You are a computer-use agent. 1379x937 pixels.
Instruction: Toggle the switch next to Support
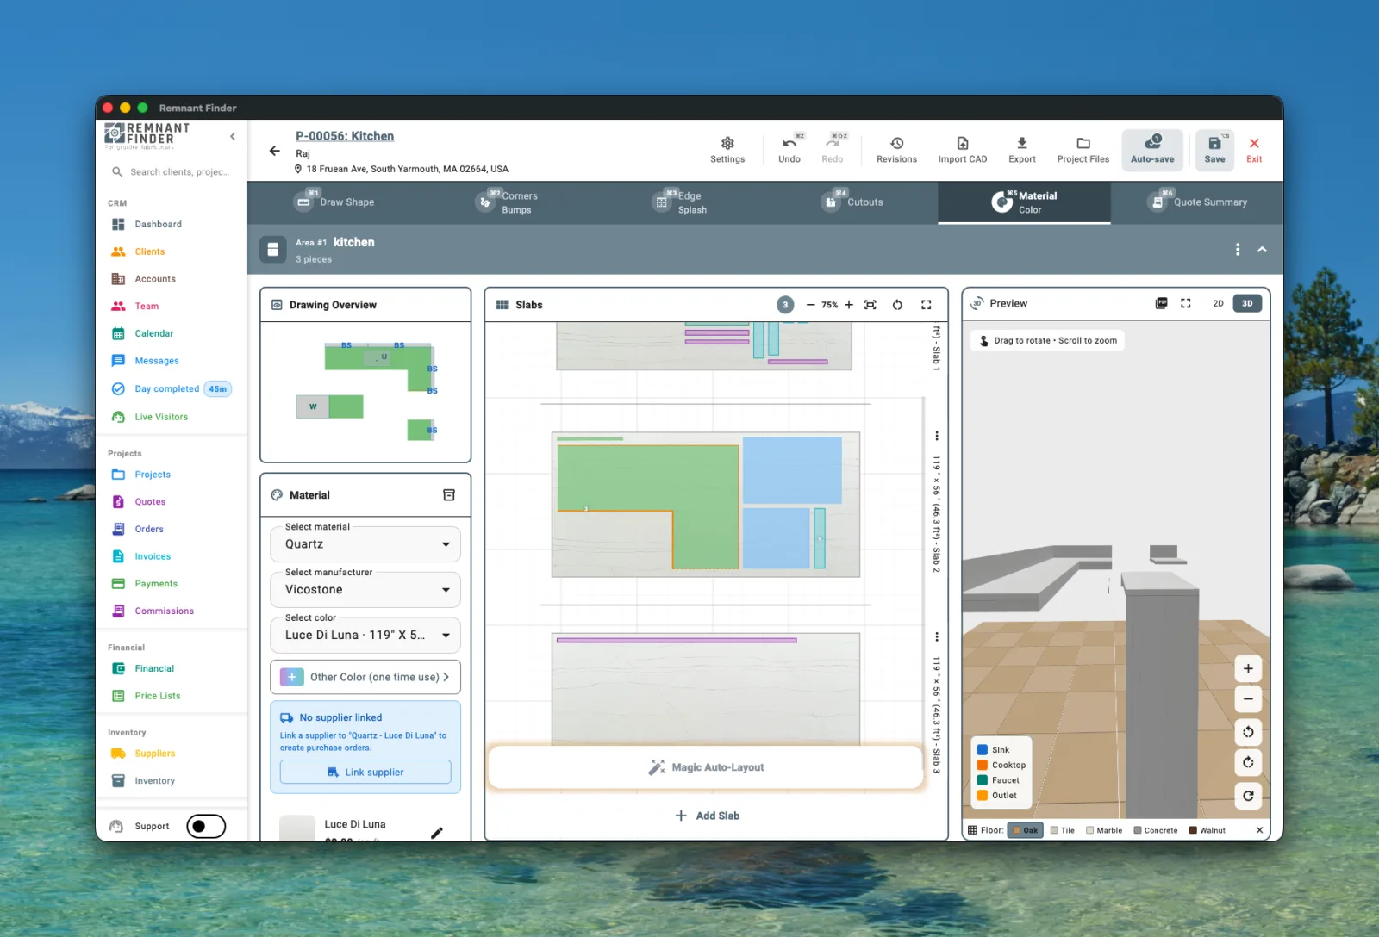pos(206,827)
